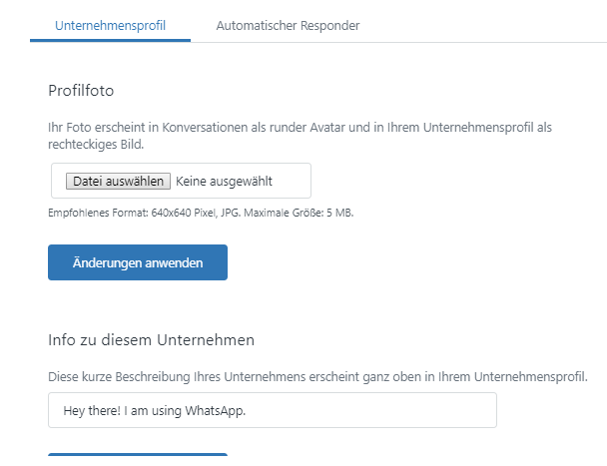Click the empty area inside the file chooser box
Screen dimensions: 607x466
[x=292, y=182]
